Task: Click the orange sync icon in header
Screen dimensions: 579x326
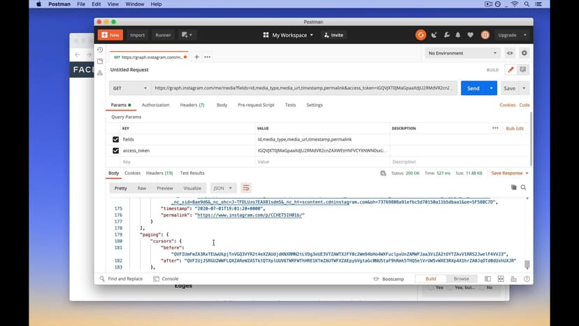Action: (x=420, y=35)
